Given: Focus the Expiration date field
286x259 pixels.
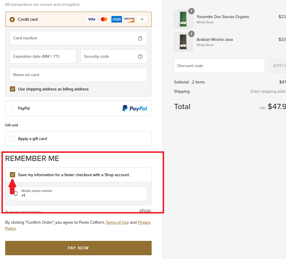Looking at the screenshot, I should click(43, 56).
